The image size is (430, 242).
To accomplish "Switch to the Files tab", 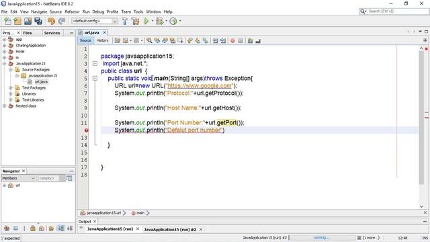I will point(28,33).
